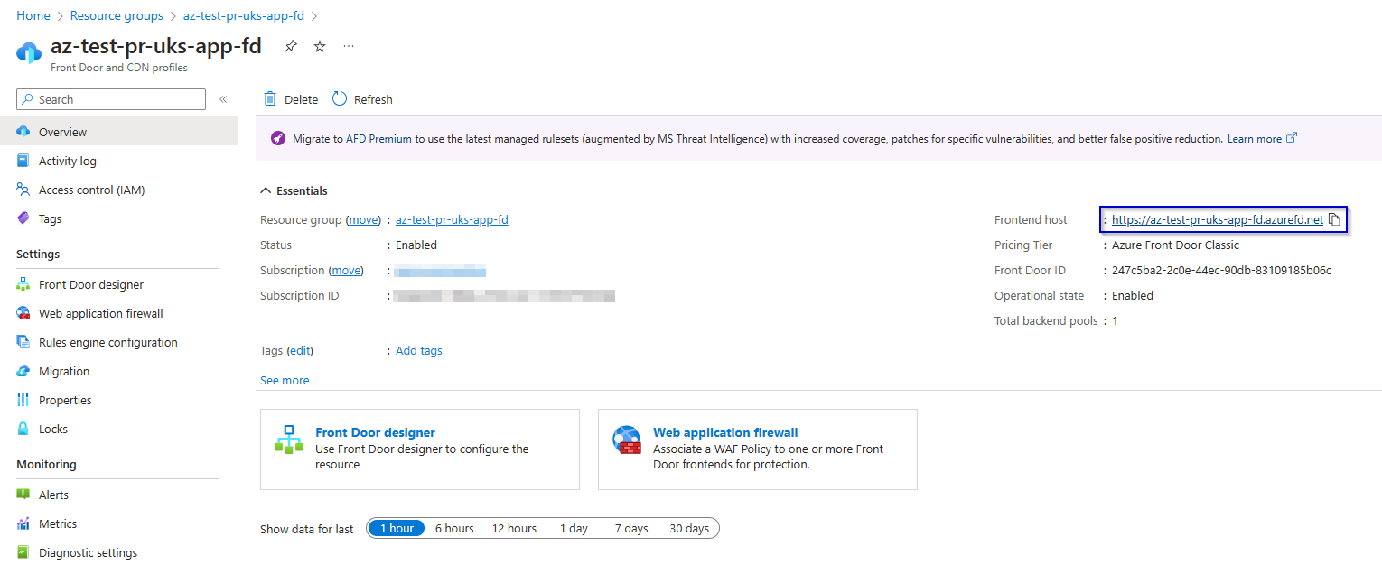Click the Front Door designer sidebar icon
This screenshot has width=1382, height=574.
(23, 284)
